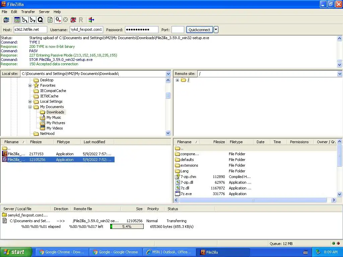
Task: Open Local site path dropdown
Action: point(168,74)
